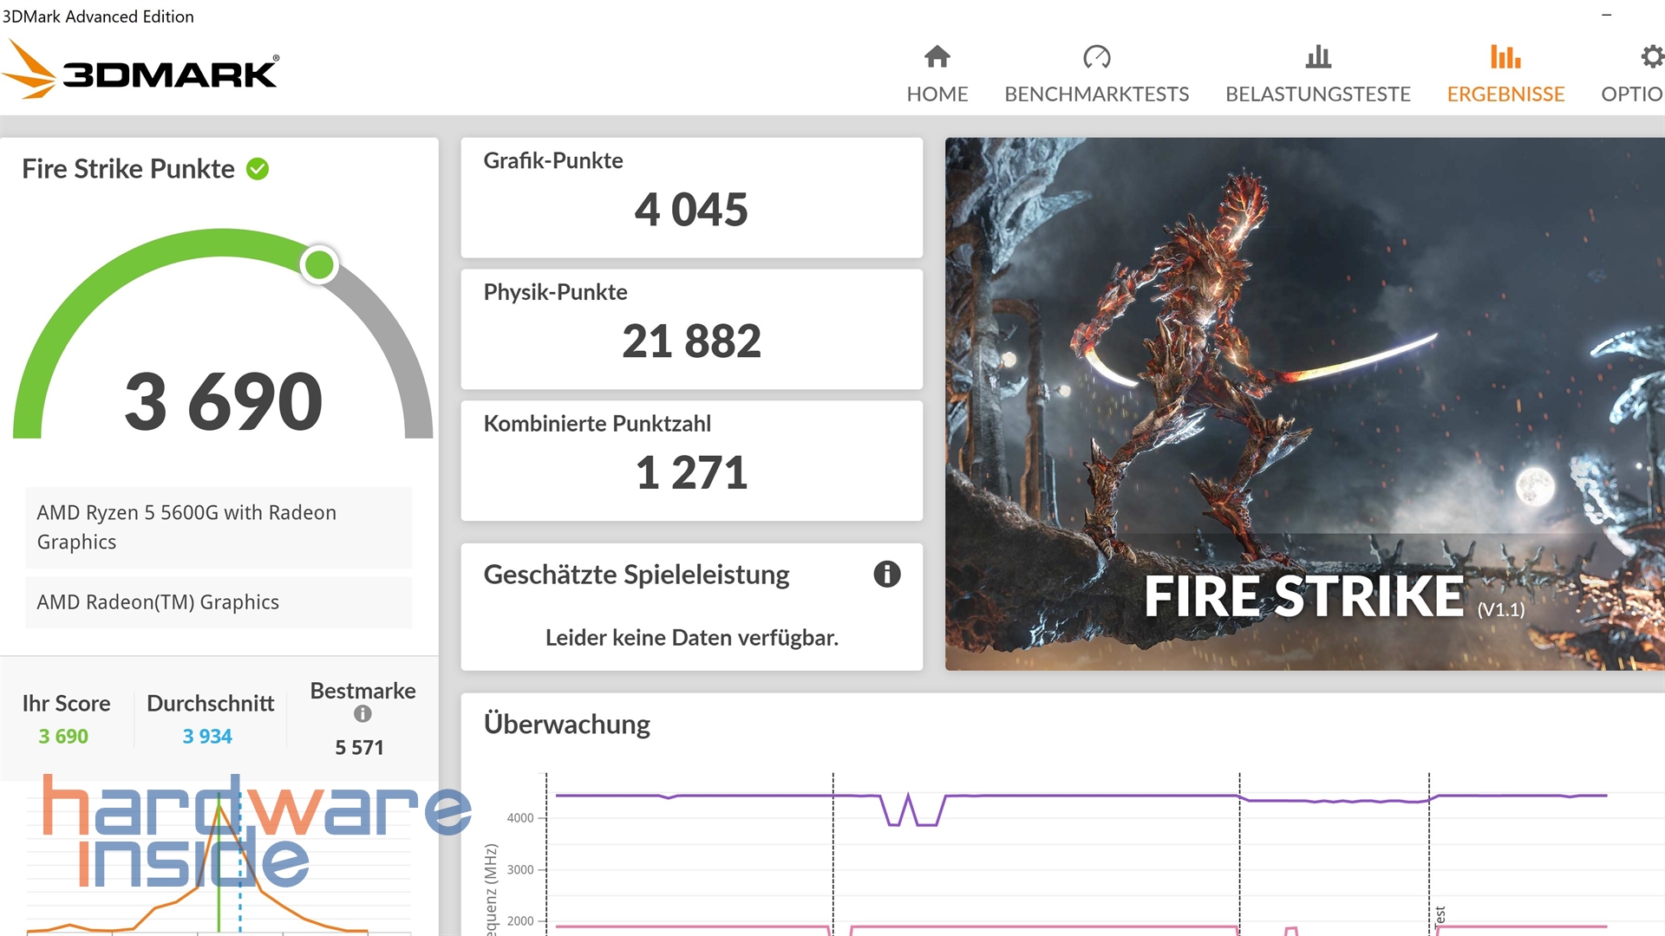This screenshot has width=1665, height=936.
Task: Open Optionen with the gear icon
Action: coord(1650,56)
